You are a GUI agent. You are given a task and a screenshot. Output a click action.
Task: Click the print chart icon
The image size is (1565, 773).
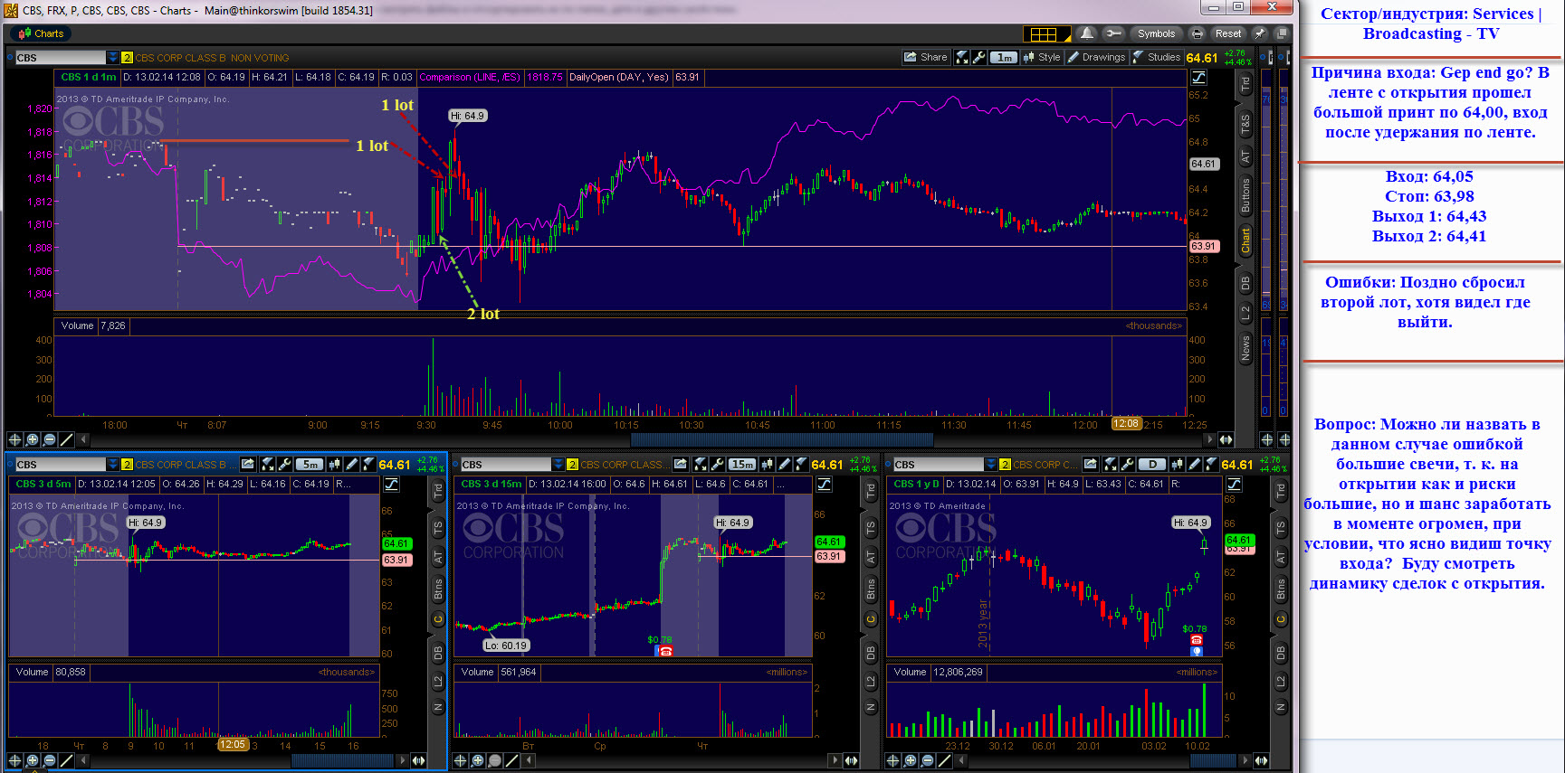1198,33
